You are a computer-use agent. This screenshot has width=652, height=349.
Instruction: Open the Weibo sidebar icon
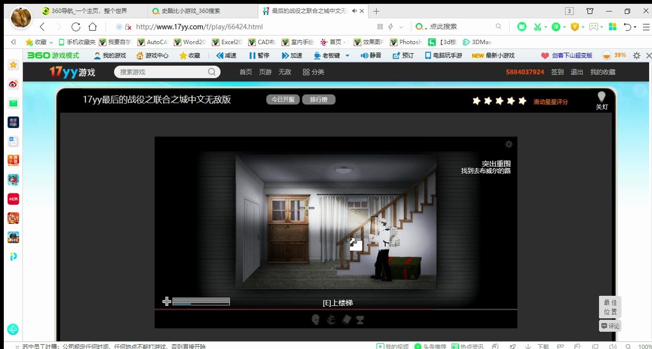pyautogui.click(x=13, y=84)
